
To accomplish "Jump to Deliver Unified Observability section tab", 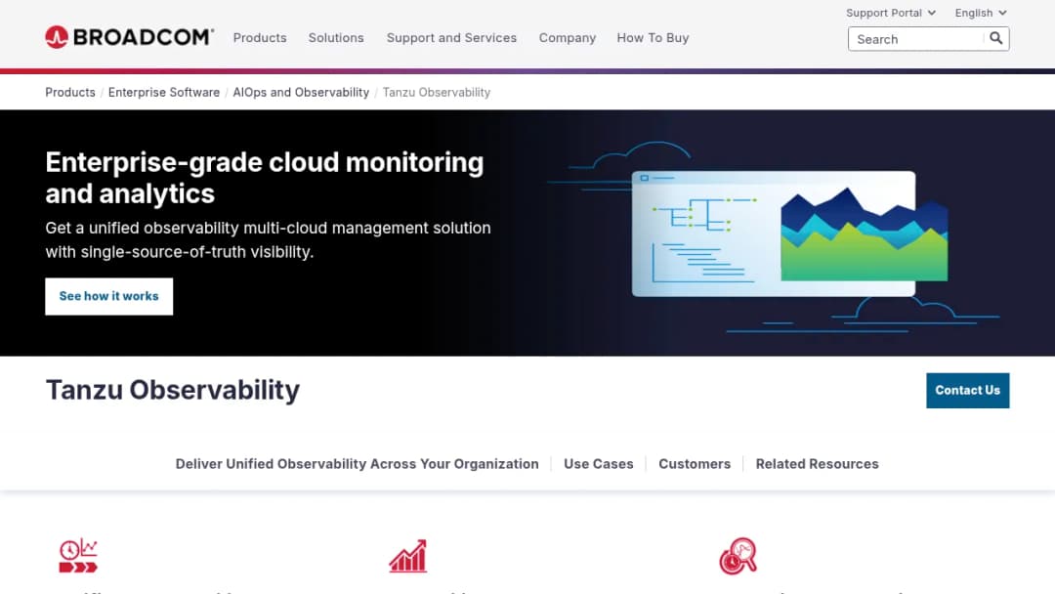I will coord(357,463).
